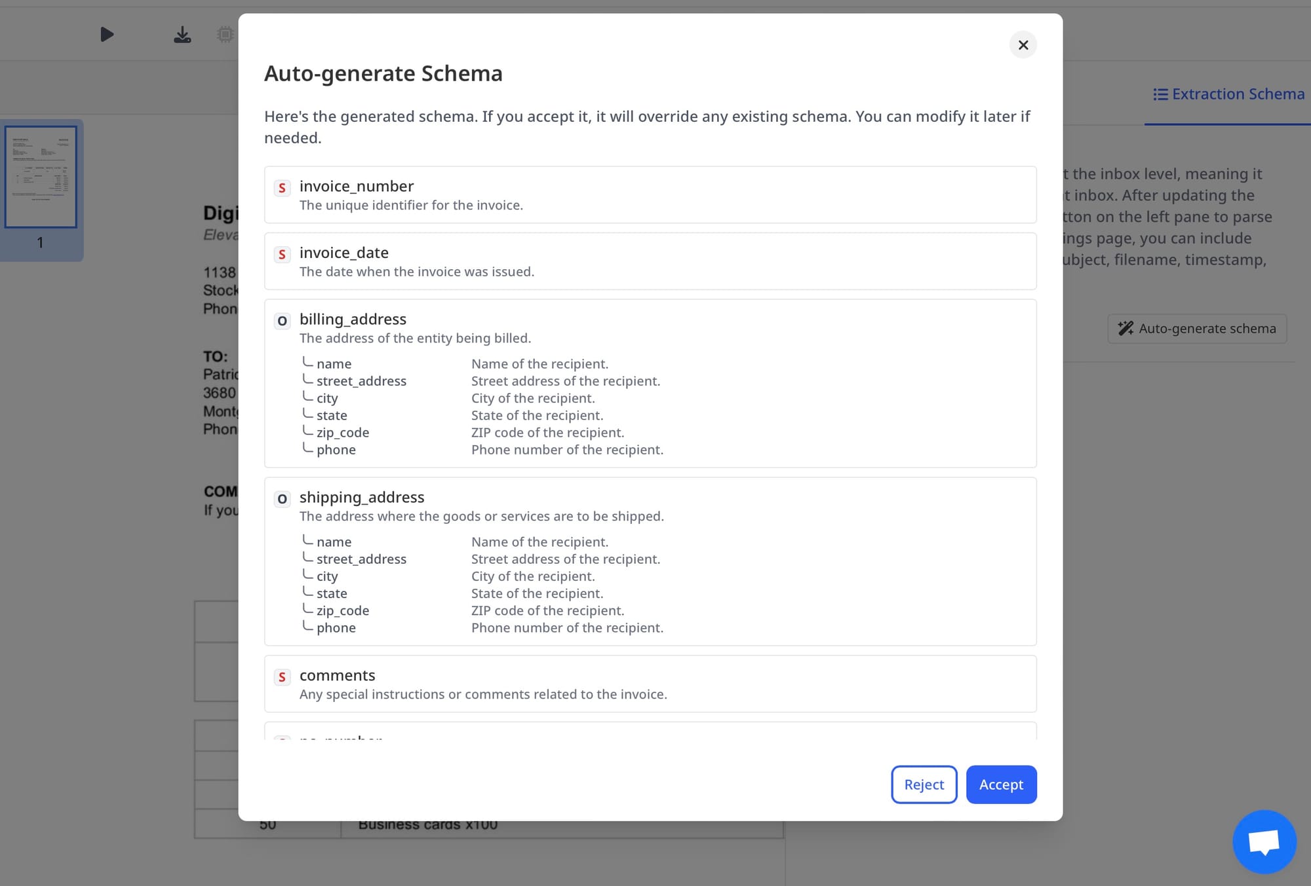
Task: Open the Extraction Schema tab
Action: (x=1229, y=94)
